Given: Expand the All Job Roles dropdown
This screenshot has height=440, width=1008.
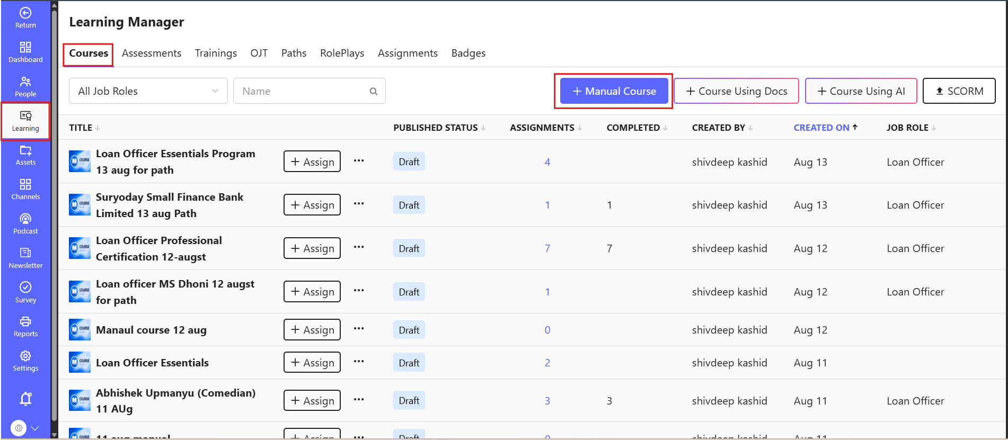Looking at the screenshot, I should (x=148, y=91).
